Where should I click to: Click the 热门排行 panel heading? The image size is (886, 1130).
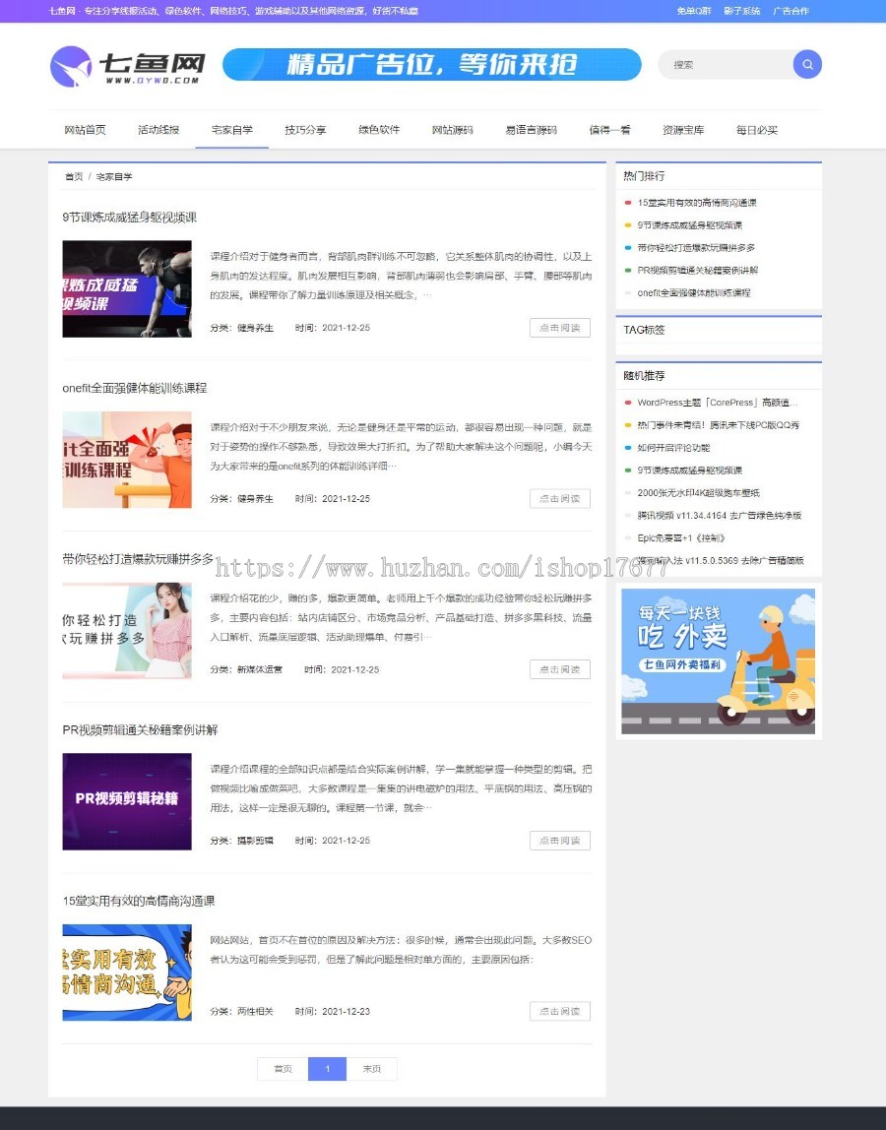644,176
